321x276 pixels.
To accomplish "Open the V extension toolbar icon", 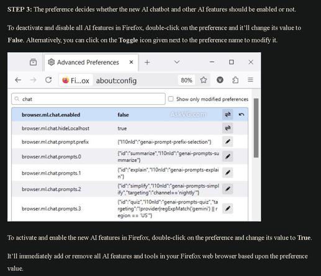I will tap(220, 80).
